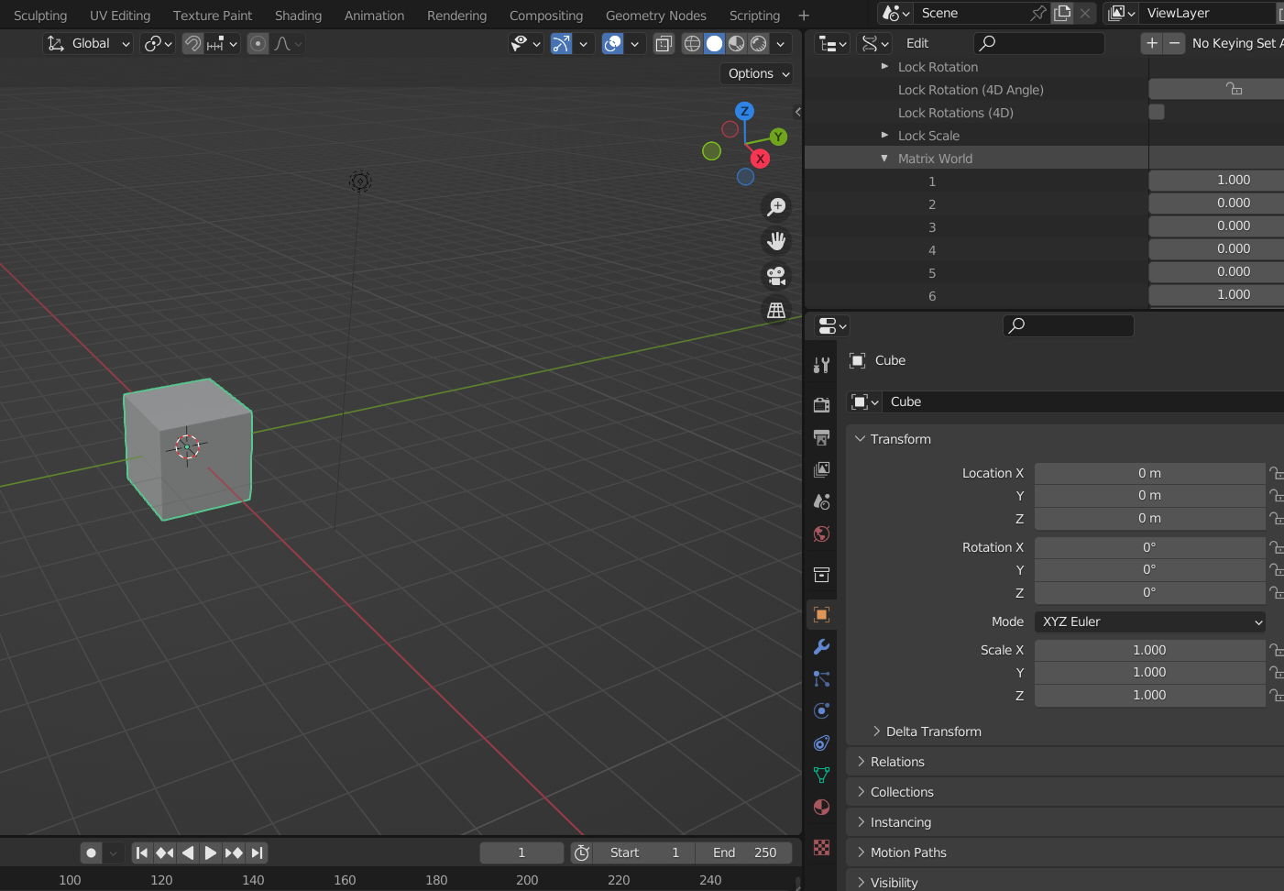Image resolution: width=1284 pixels, height=891 pixels.
Task: Open the Material properties sphere icon
Action: [821, 808]
